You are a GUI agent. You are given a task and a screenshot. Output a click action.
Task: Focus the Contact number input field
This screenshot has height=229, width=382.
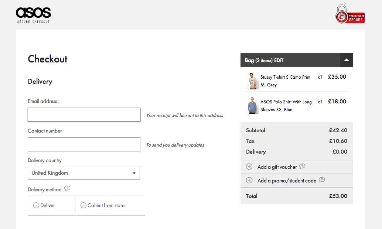tap(84, 144)
